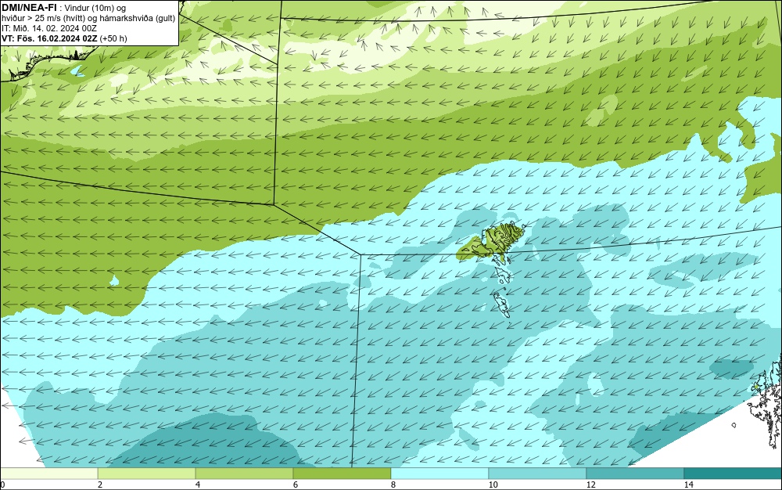Click the 8–10 m/s light cyan legend swatch
The width and height of the screenshot is (782, 490).
[439, 474]
